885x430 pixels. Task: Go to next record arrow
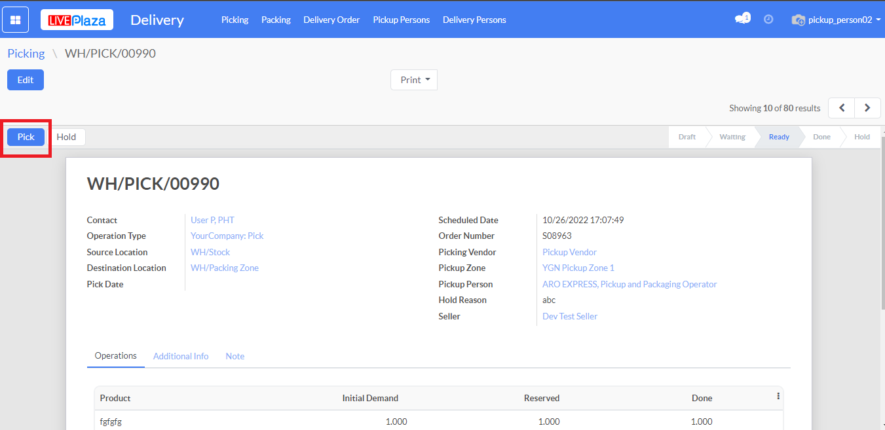868,108
